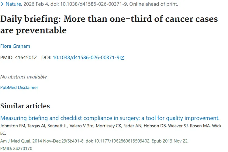Open the PubMed Disclaimer link
228x152 pixels.
[x=19, y=88]
